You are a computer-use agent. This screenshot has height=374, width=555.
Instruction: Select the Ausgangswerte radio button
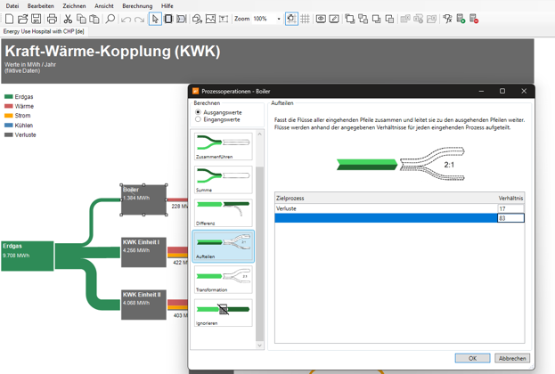click(x=198, y=112)
